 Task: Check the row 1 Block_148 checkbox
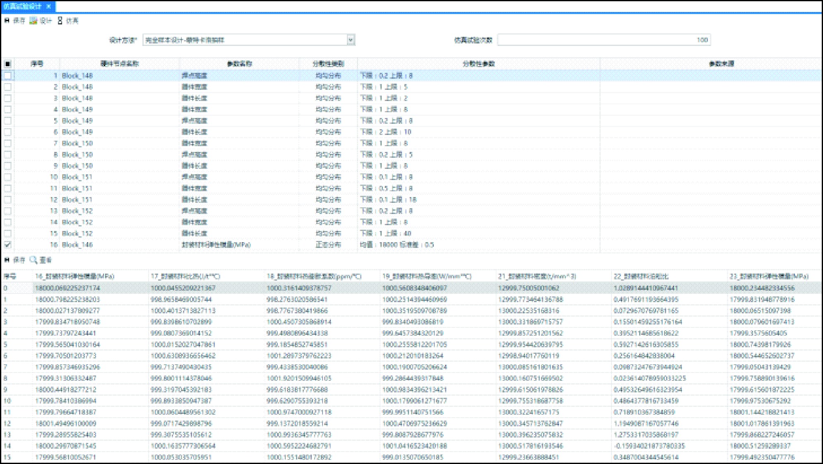coord(7,76)
